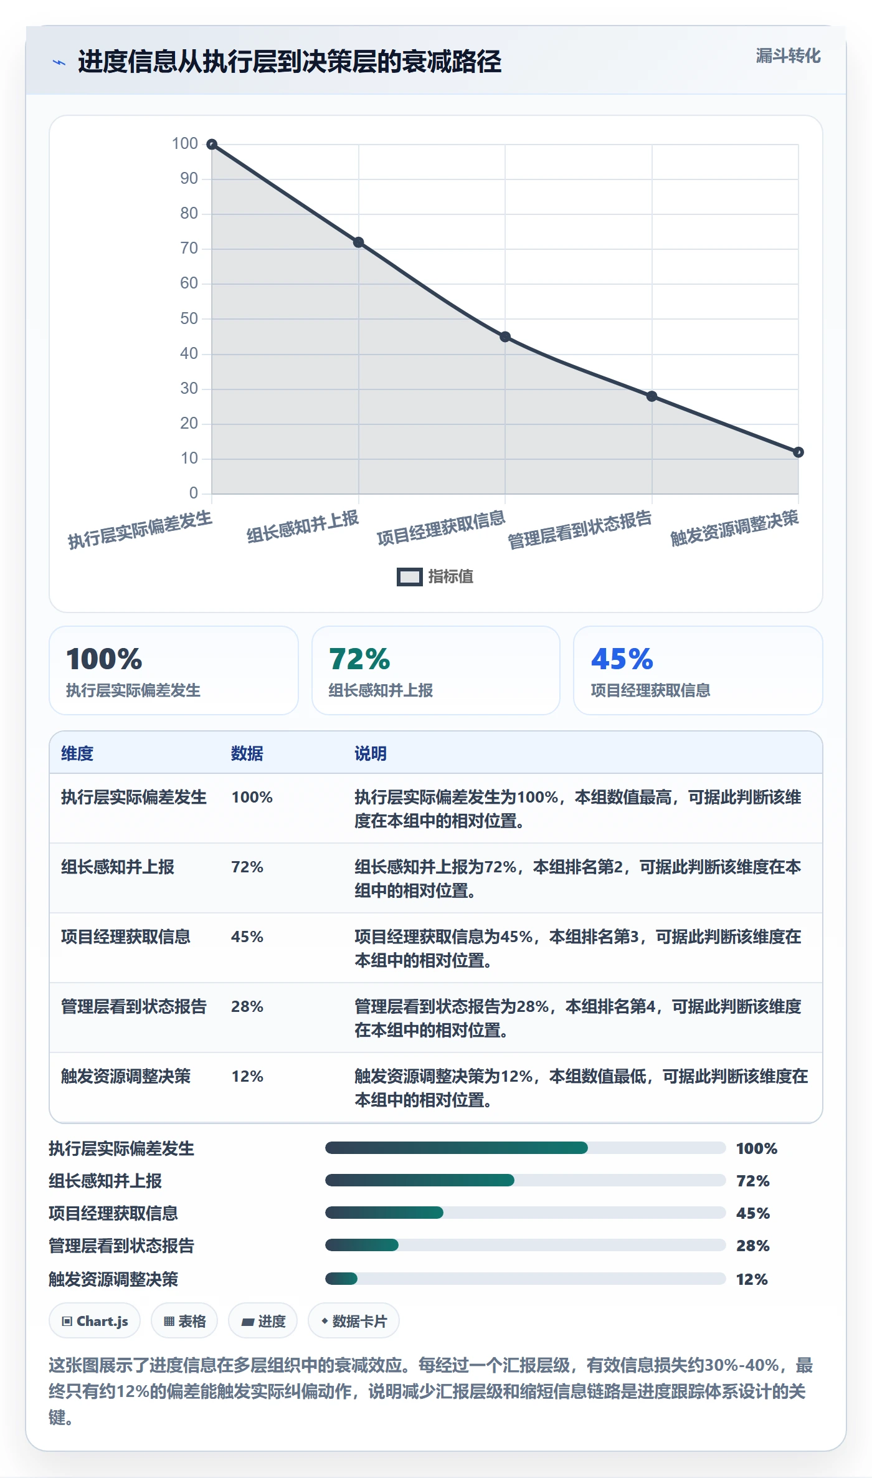Click the 组长感知并上报 progress bar
872x1478 pixels.
coord(526,1180)
